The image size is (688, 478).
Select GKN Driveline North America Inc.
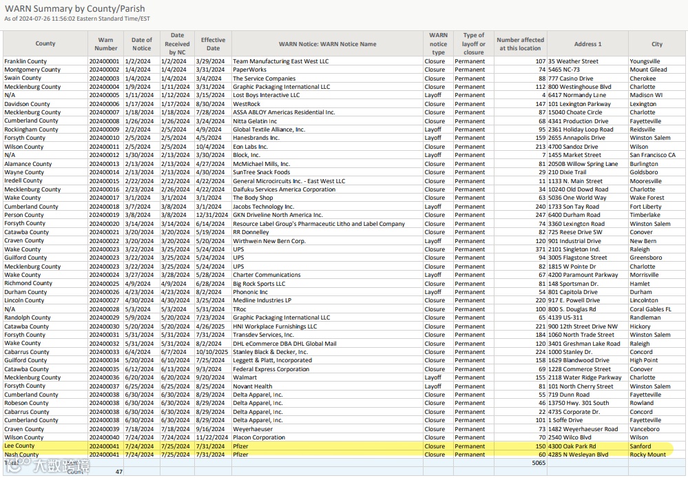coord(278,215)
